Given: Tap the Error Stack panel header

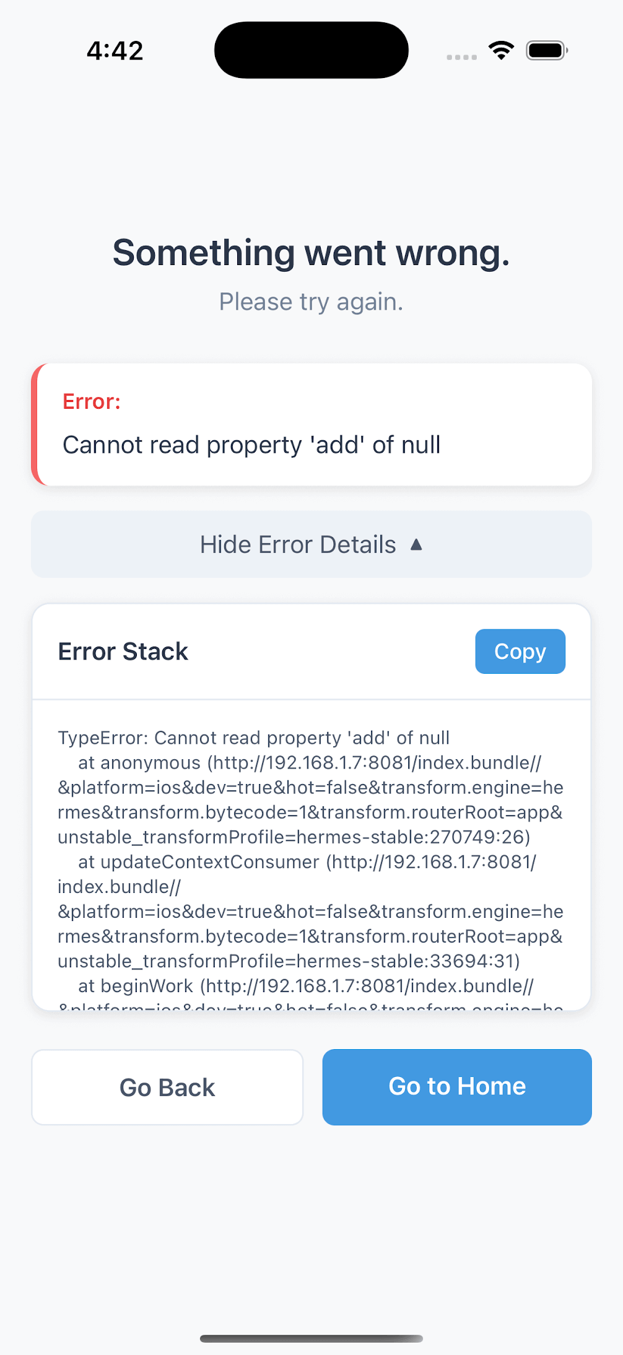Looking at the screenshot, I should [123, 651].
